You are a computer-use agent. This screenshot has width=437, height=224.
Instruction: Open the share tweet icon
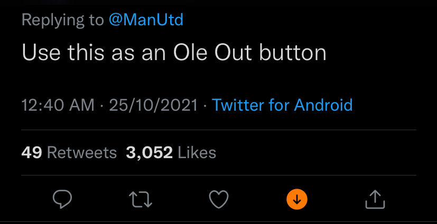tap(375, 199)
